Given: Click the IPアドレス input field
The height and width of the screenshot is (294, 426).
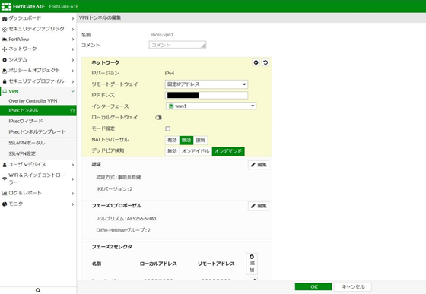Looking at the screenshot, I should (x=206, y=95).
